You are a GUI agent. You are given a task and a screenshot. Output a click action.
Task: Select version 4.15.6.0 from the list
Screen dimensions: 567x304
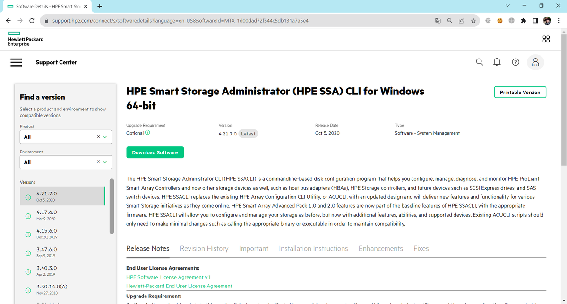[62, 234]
